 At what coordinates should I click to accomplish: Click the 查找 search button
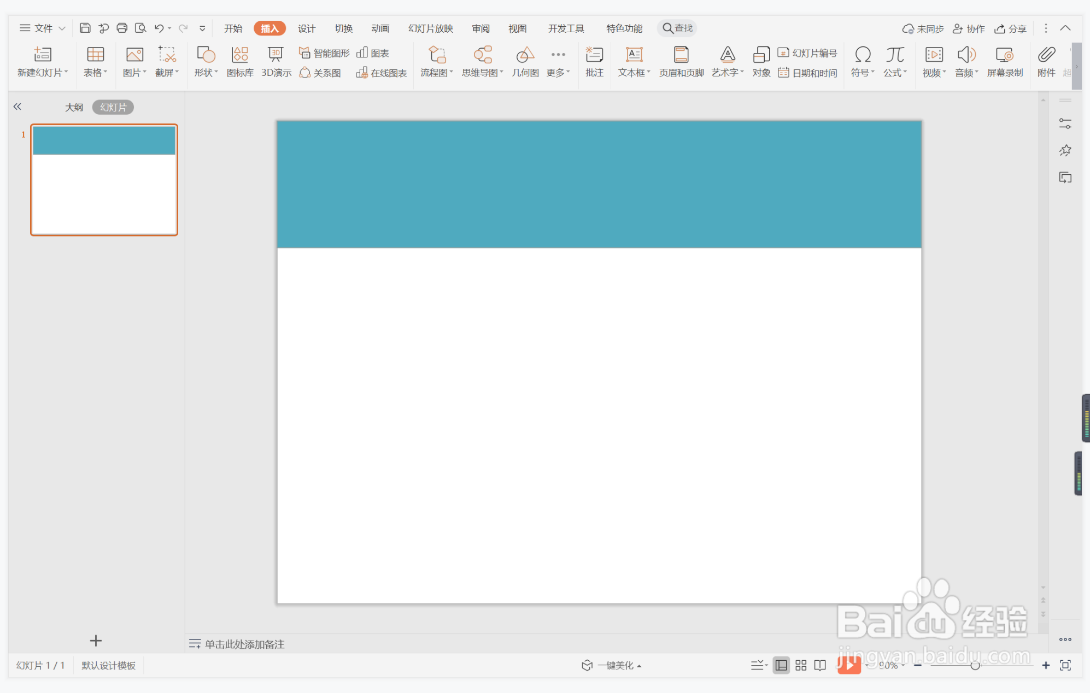pyautogui.click(x=677, y=28)
